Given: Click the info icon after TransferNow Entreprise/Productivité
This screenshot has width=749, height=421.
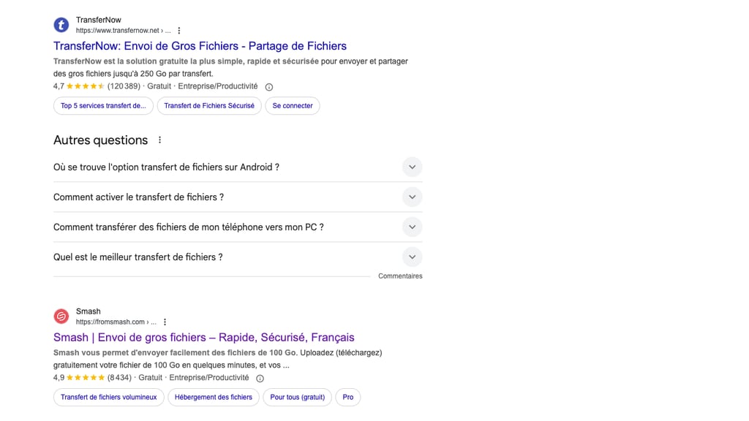Looking at the screenshot, I should click(x=269, y=87).
